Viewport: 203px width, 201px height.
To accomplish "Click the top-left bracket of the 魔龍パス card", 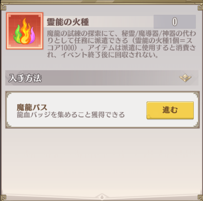I will [9, 95].
